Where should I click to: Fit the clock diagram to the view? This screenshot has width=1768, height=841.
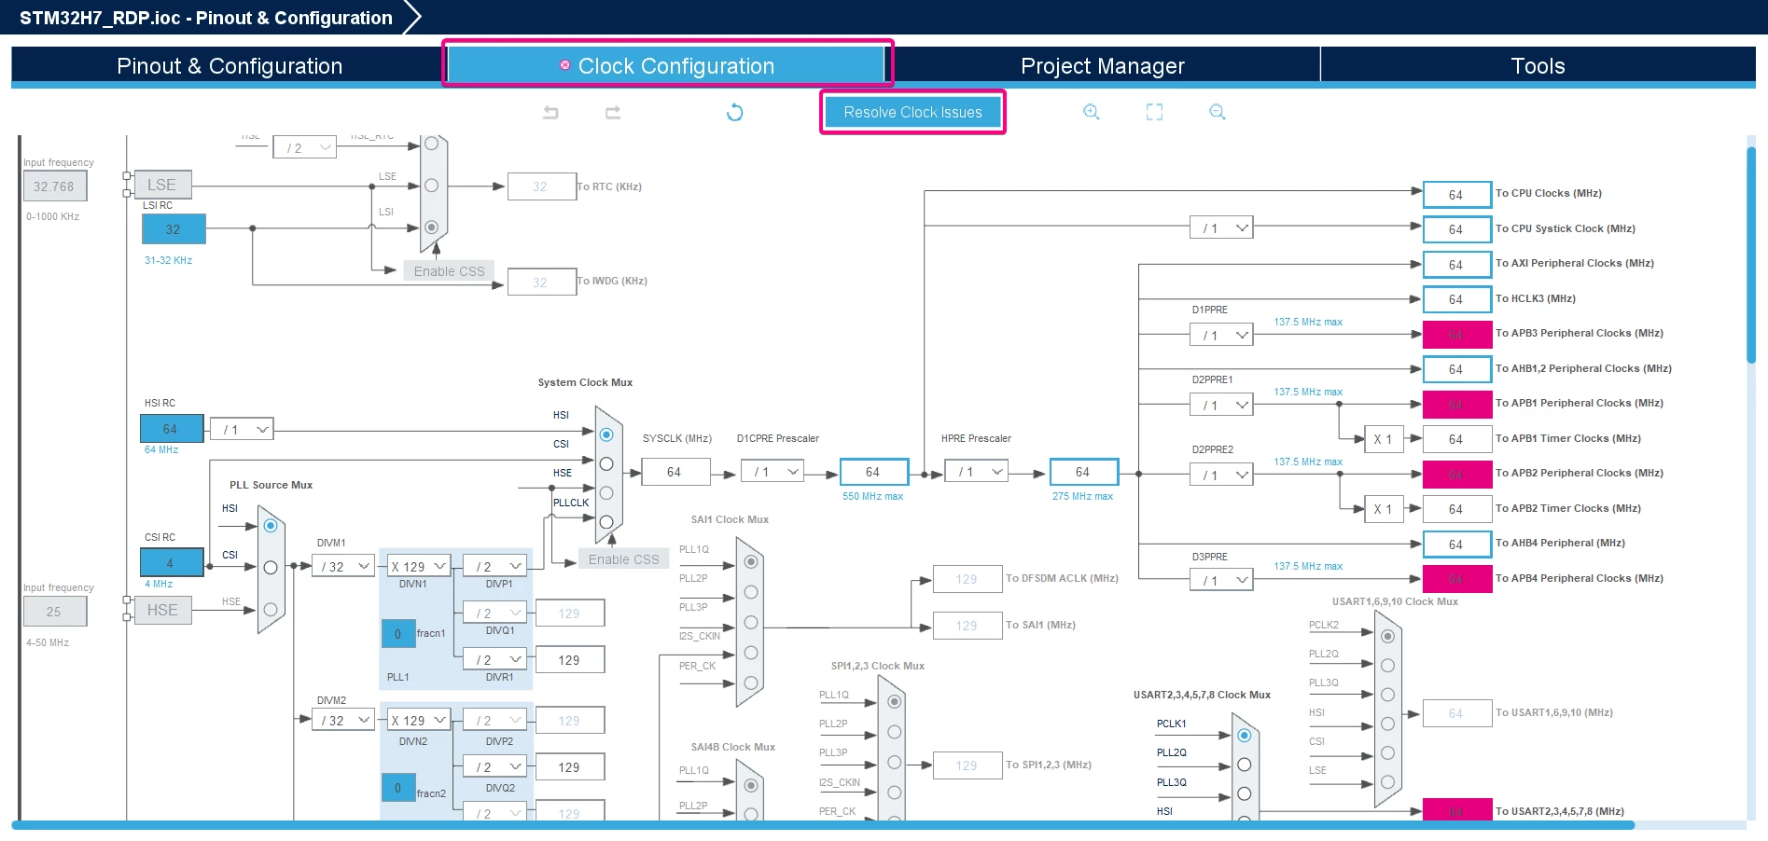1154,112
